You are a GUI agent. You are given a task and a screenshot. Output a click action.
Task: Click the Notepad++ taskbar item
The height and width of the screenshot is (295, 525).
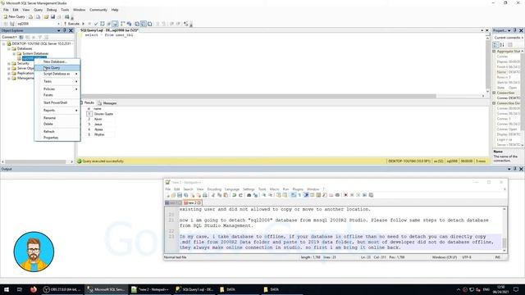pos(149,289)
